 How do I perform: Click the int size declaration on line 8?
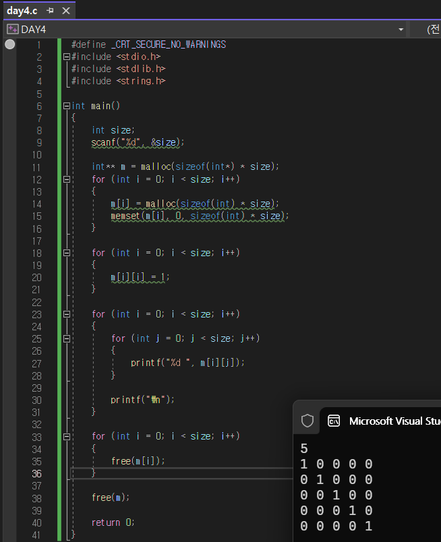pos(113,130)
